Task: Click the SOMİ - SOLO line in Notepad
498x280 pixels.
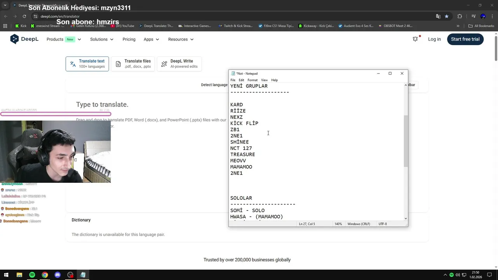Action: (247, 210)
